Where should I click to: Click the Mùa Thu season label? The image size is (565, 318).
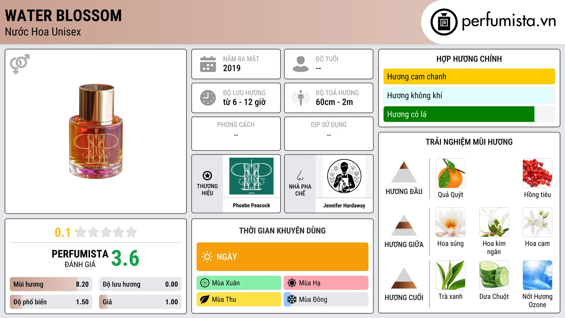(224, 300)
